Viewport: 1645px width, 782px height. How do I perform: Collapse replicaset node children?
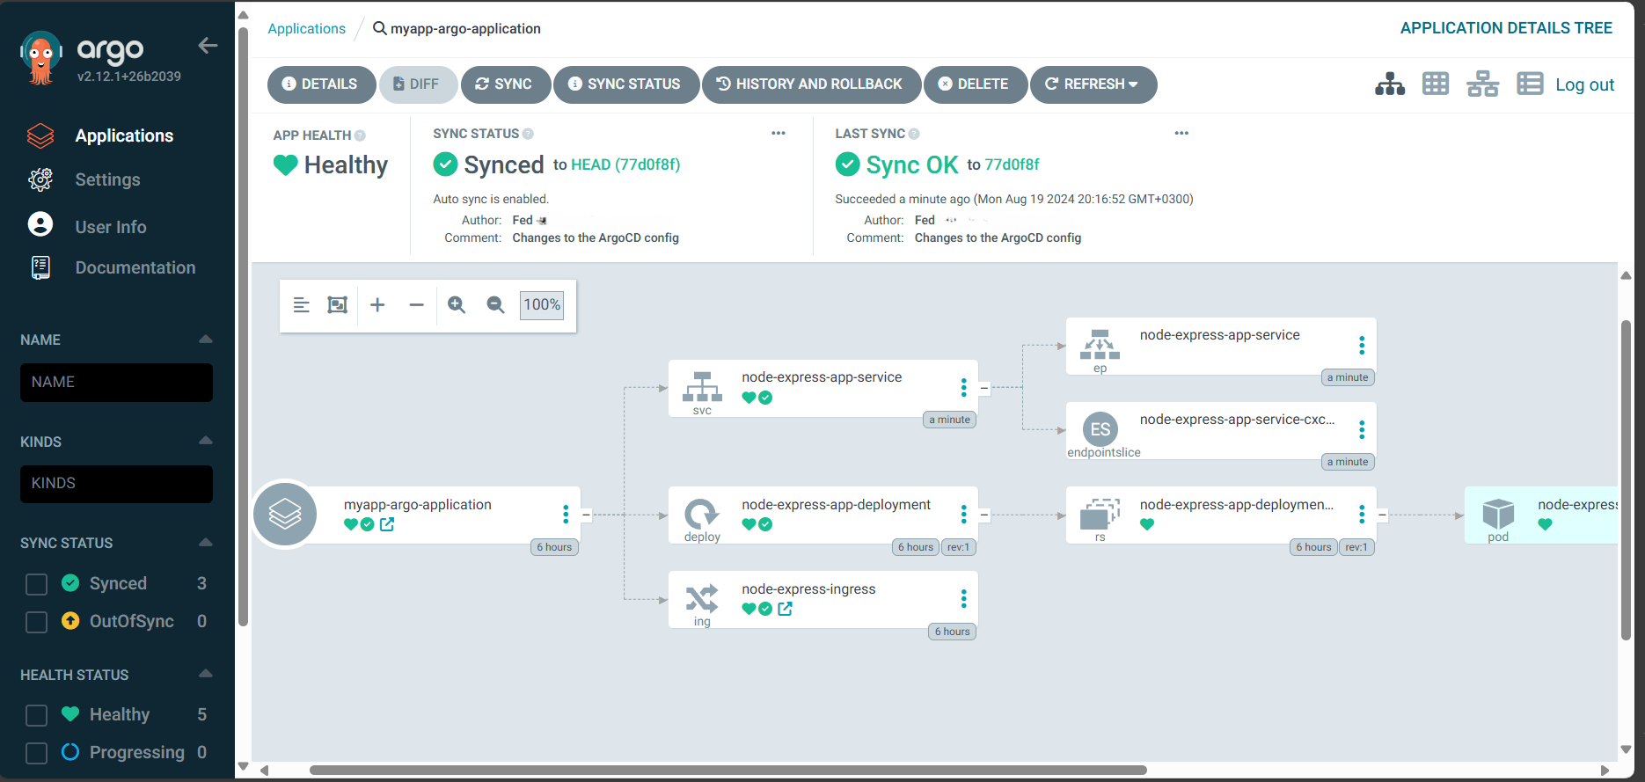tap(1382, 515)
